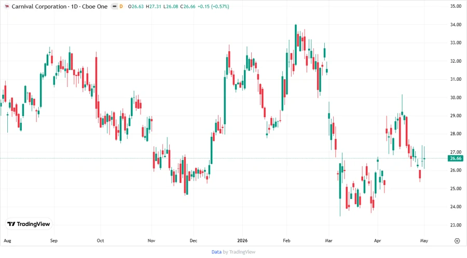Click the 33.00 price axis label

point(456,43)
